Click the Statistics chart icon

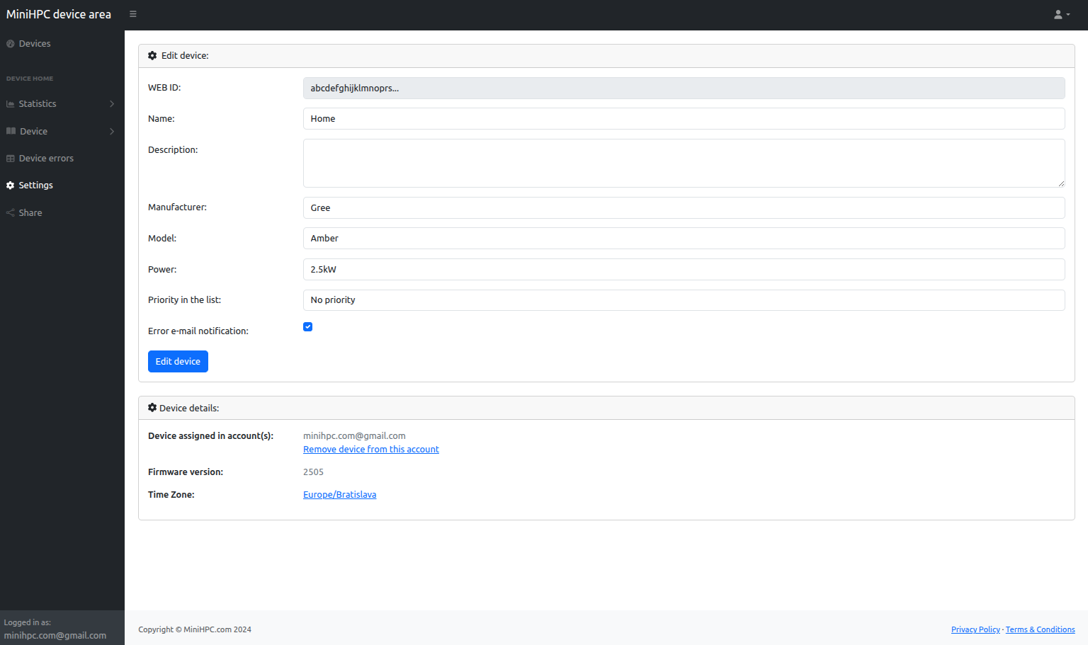point(11,104)
